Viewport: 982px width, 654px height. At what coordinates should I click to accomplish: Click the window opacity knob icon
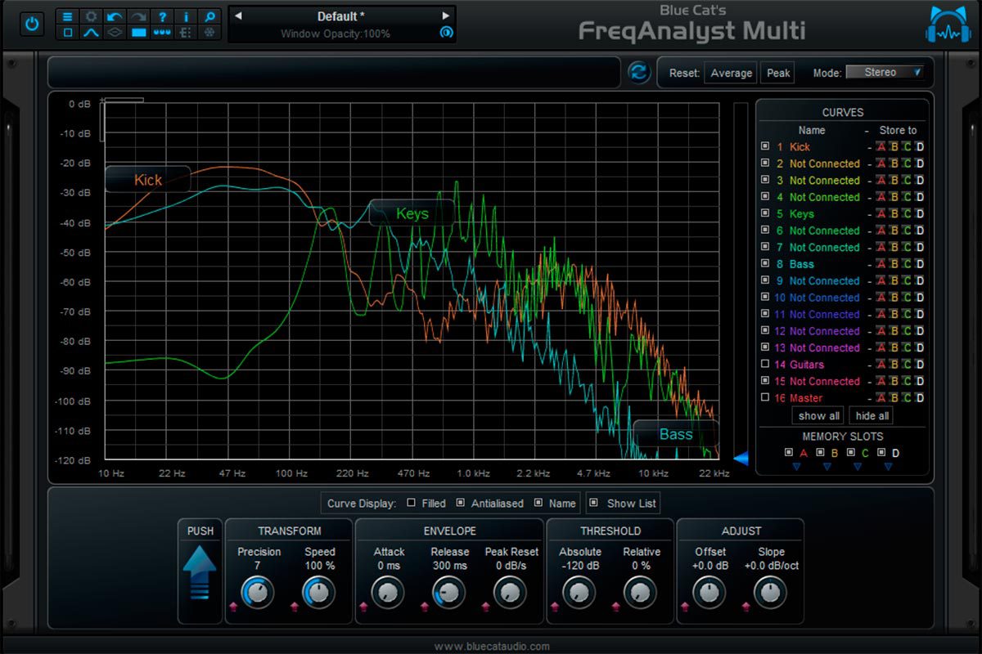pos(446,33)
